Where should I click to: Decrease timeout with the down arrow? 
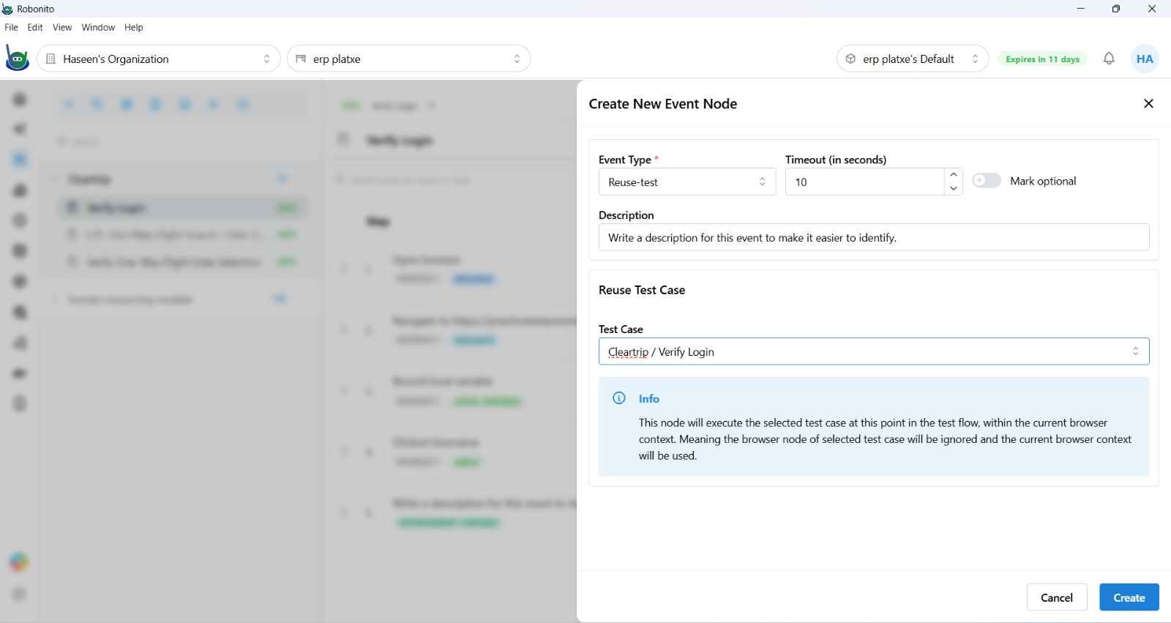(953, 188)
